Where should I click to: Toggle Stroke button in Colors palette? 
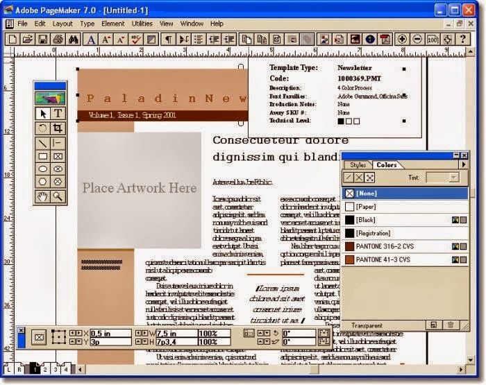click(349, 178)
